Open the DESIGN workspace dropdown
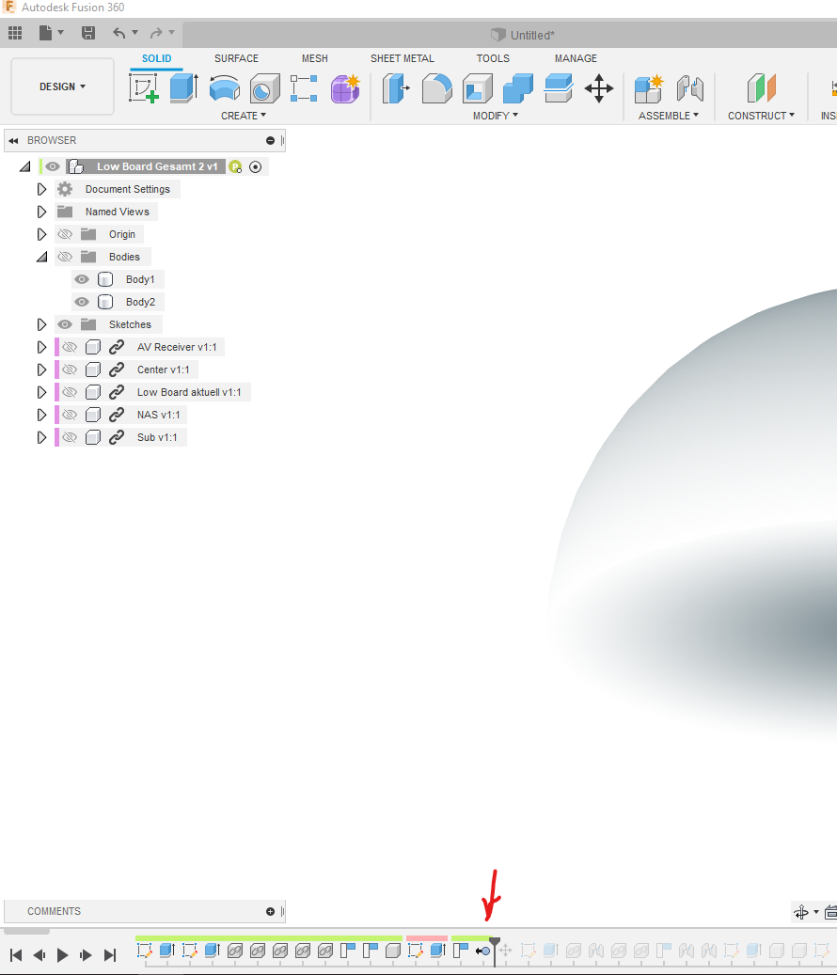Screen dimensions: 837x975 tap(62, 86)
